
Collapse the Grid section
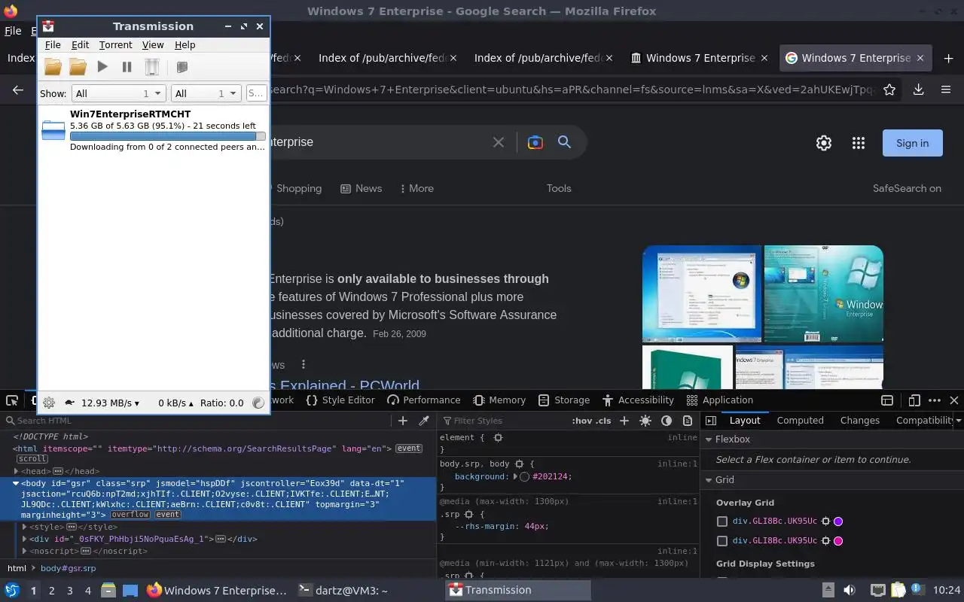(709, 480)
